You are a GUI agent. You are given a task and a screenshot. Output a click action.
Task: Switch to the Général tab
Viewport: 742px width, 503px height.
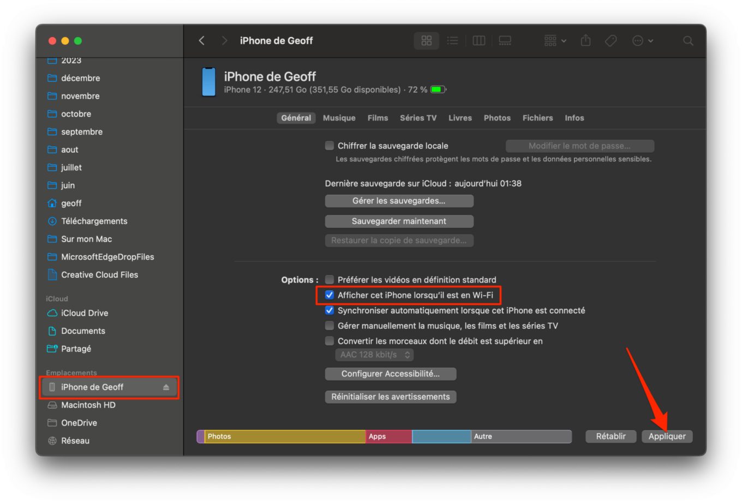(x=296, y=118)
